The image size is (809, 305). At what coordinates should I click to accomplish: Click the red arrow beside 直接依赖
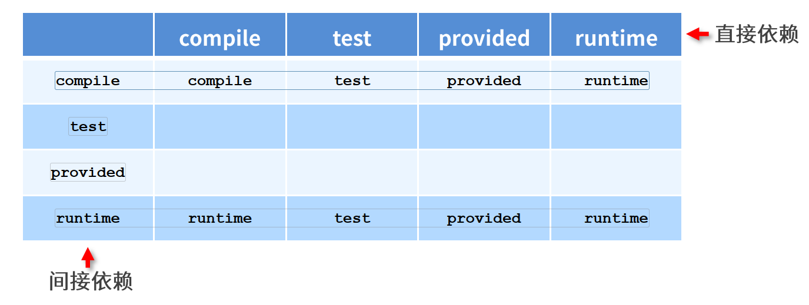click(x=698, y=34)
